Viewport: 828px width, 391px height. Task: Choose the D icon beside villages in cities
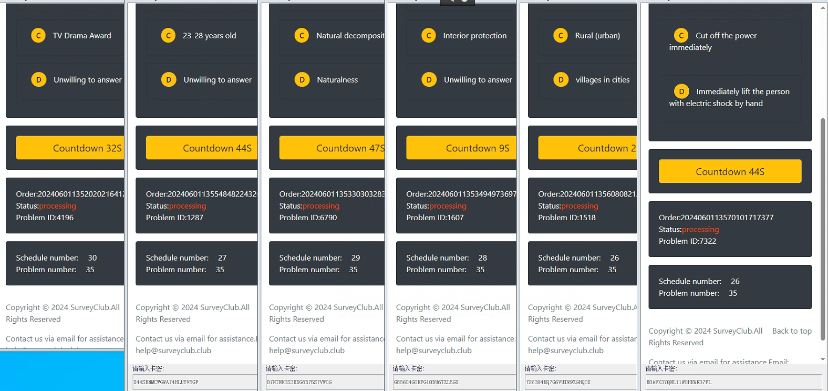click(561, 80)
